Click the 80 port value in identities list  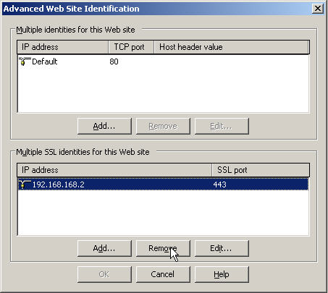pyautogui.click(x=114, y=61)
